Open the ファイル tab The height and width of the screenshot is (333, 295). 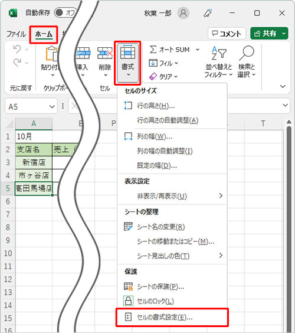click(16, 34)
